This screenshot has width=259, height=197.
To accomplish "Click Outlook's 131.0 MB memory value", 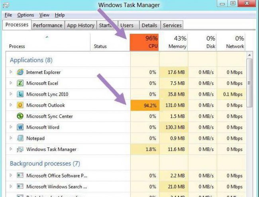I will pos(175,105).
